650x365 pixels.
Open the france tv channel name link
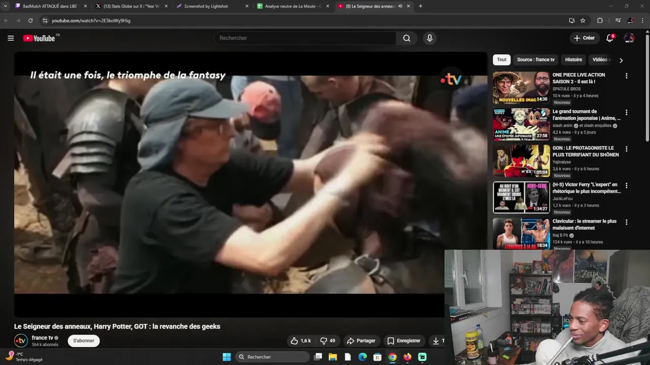click(x=42, y=338)
